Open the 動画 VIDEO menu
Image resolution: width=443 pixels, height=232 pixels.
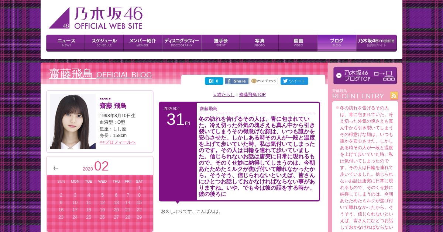click(298, 43)
